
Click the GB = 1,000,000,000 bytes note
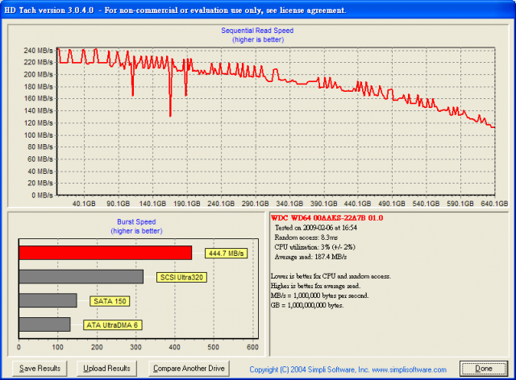(307, 305)
